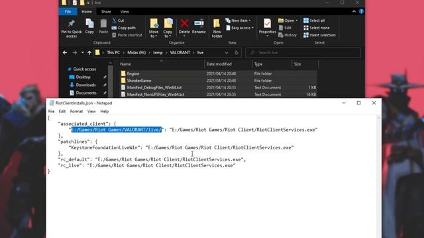Open recent locations dropdown arrow

pyautogui.click(x=82, y=53)
